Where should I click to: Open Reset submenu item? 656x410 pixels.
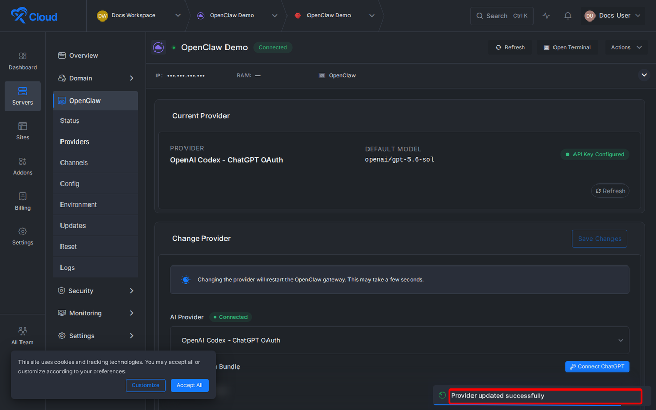[x=95, y=247]
